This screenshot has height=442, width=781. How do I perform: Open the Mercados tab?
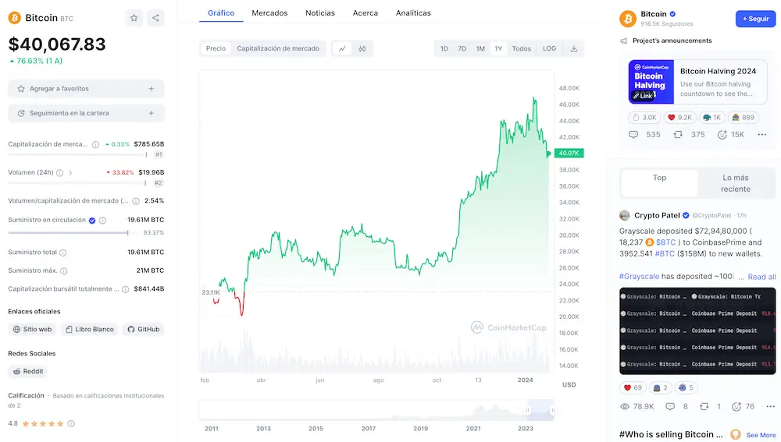(269, 13)
